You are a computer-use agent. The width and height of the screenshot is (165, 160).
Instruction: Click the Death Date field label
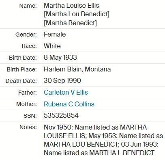(21, 81)
